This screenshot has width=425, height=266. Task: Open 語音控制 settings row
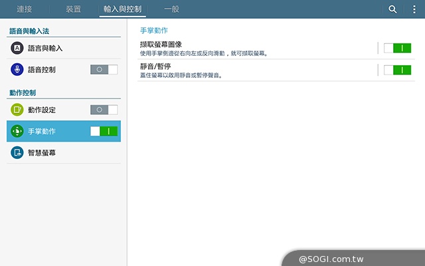[64, 69]
